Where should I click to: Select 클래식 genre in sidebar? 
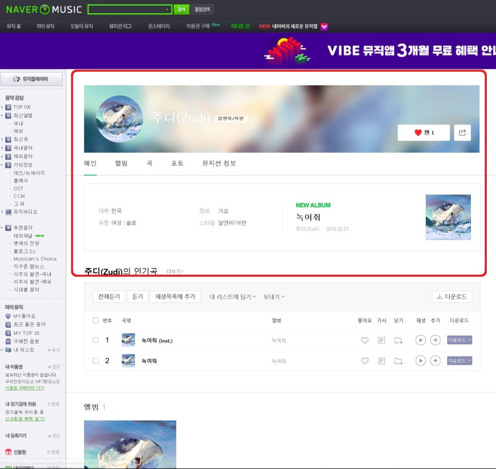[21, 180]
